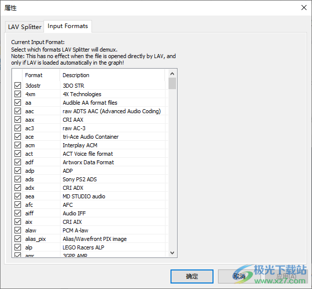
Task: Click the scrollbar down arrow
Action: pos(172,253)
